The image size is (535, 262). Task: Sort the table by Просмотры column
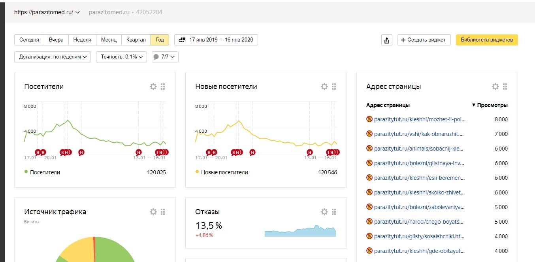tap(490, 105)
